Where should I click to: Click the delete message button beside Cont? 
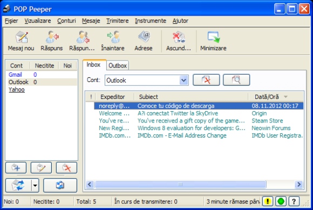206,80
